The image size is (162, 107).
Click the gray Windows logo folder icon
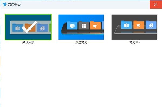[84, 25]
